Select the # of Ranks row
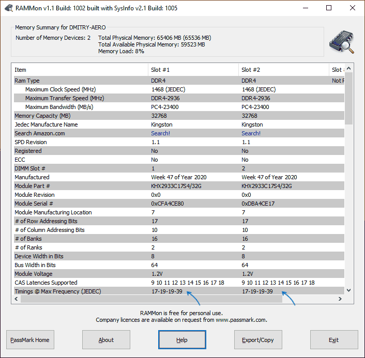 tap(179, 247)
